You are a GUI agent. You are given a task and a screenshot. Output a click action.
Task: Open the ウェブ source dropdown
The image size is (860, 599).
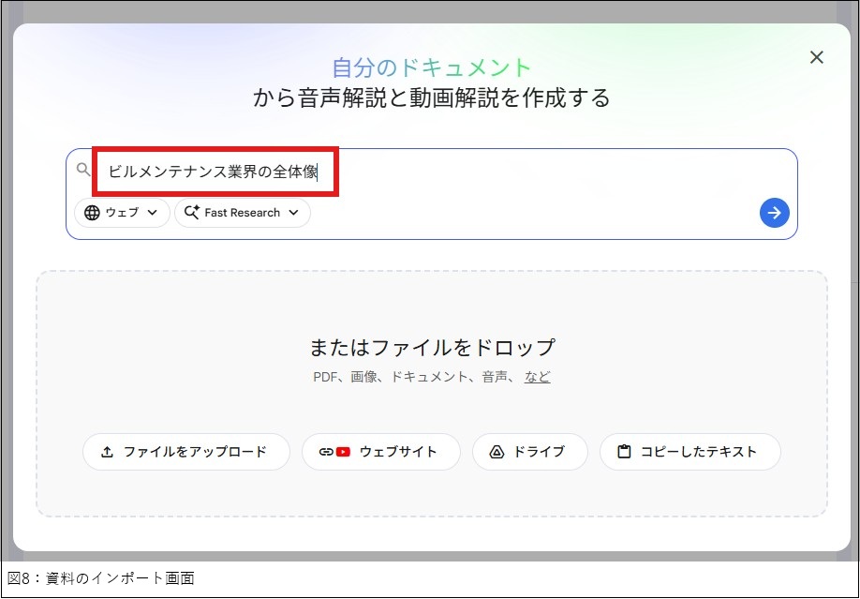[x=122, y=213]
